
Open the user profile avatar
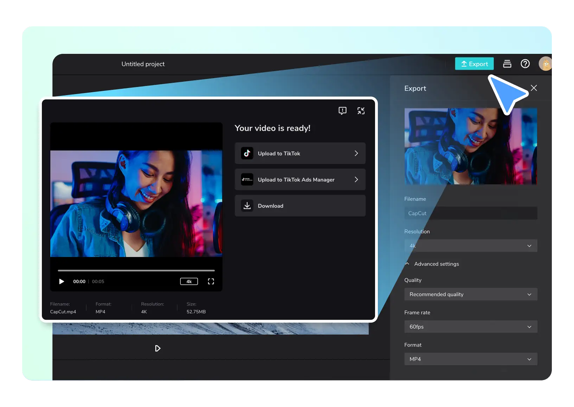coord(545,64)
